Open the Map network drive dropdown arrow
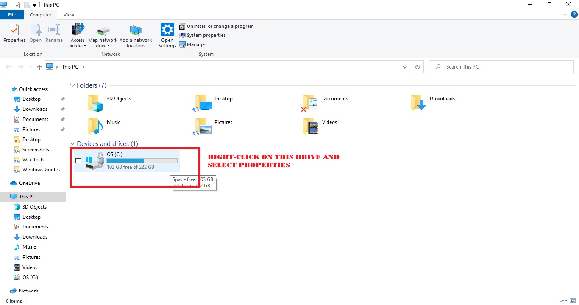 (x=109, y=46)
